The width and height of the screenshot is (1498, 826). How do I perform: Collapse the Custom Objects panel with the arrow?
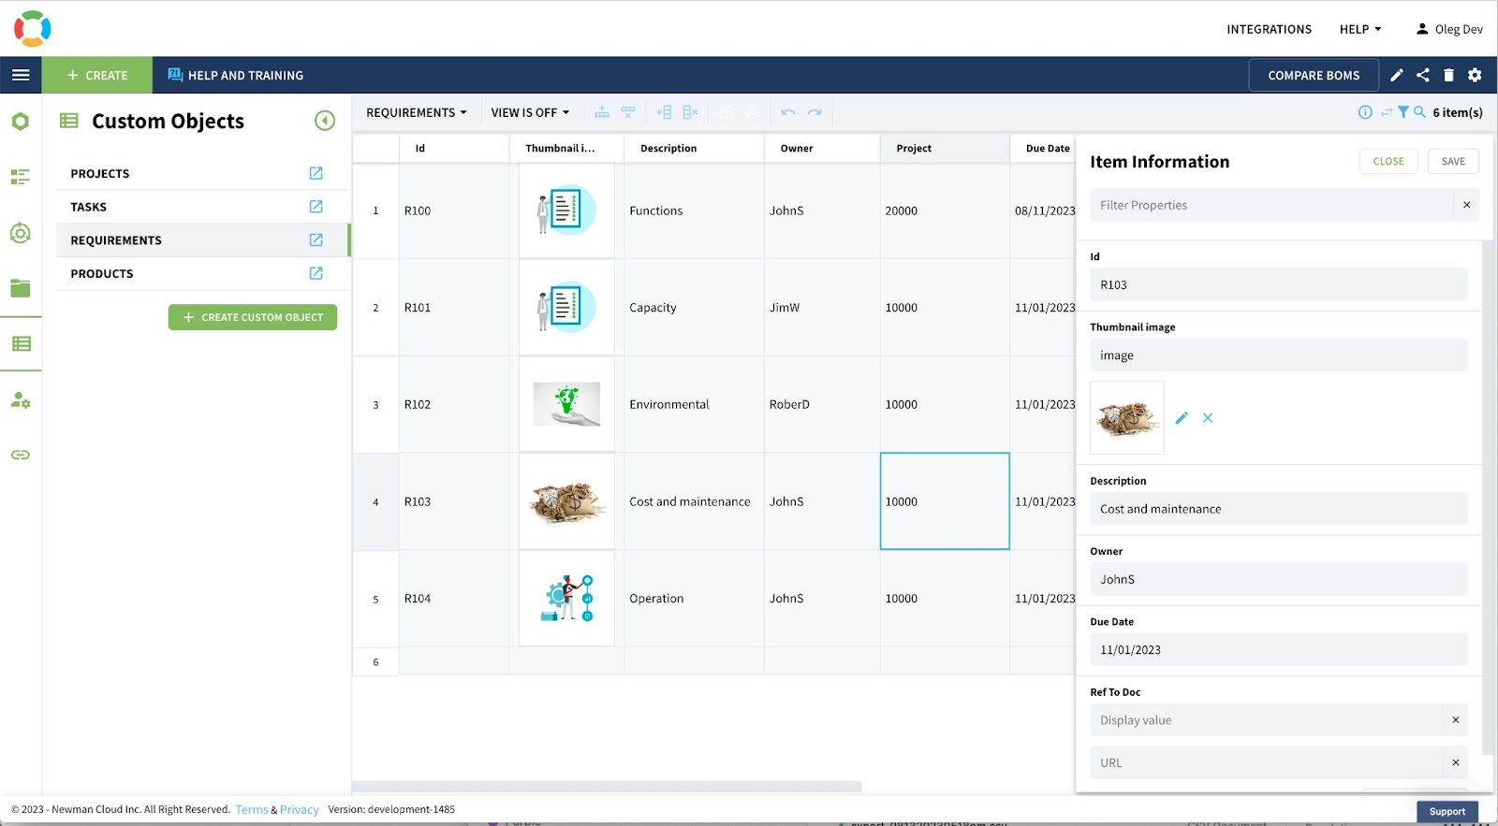[x=325, y=121]
